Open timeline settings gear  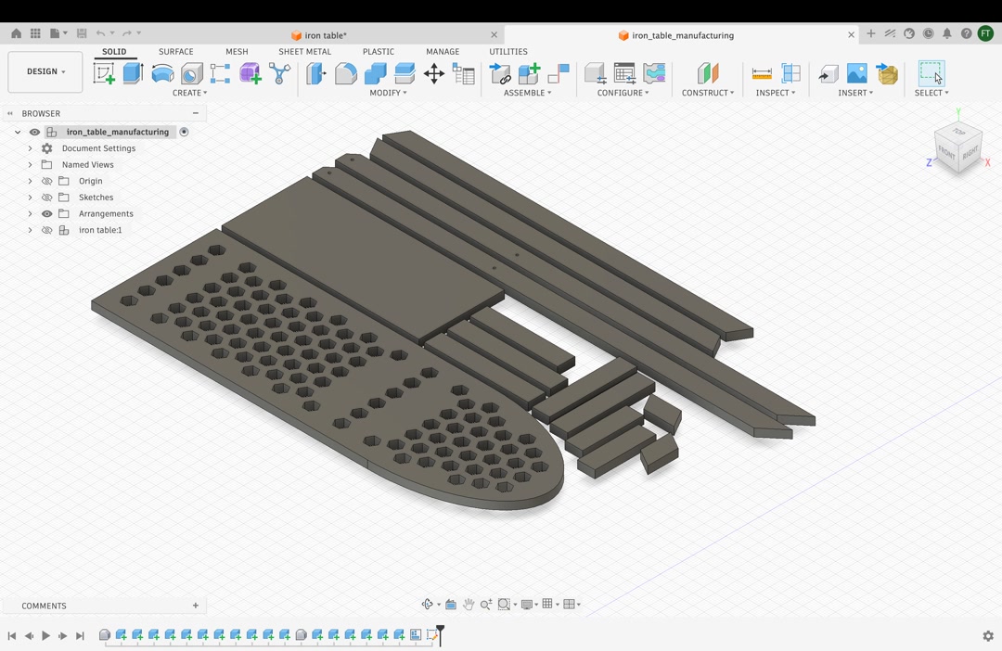point(988,635)
